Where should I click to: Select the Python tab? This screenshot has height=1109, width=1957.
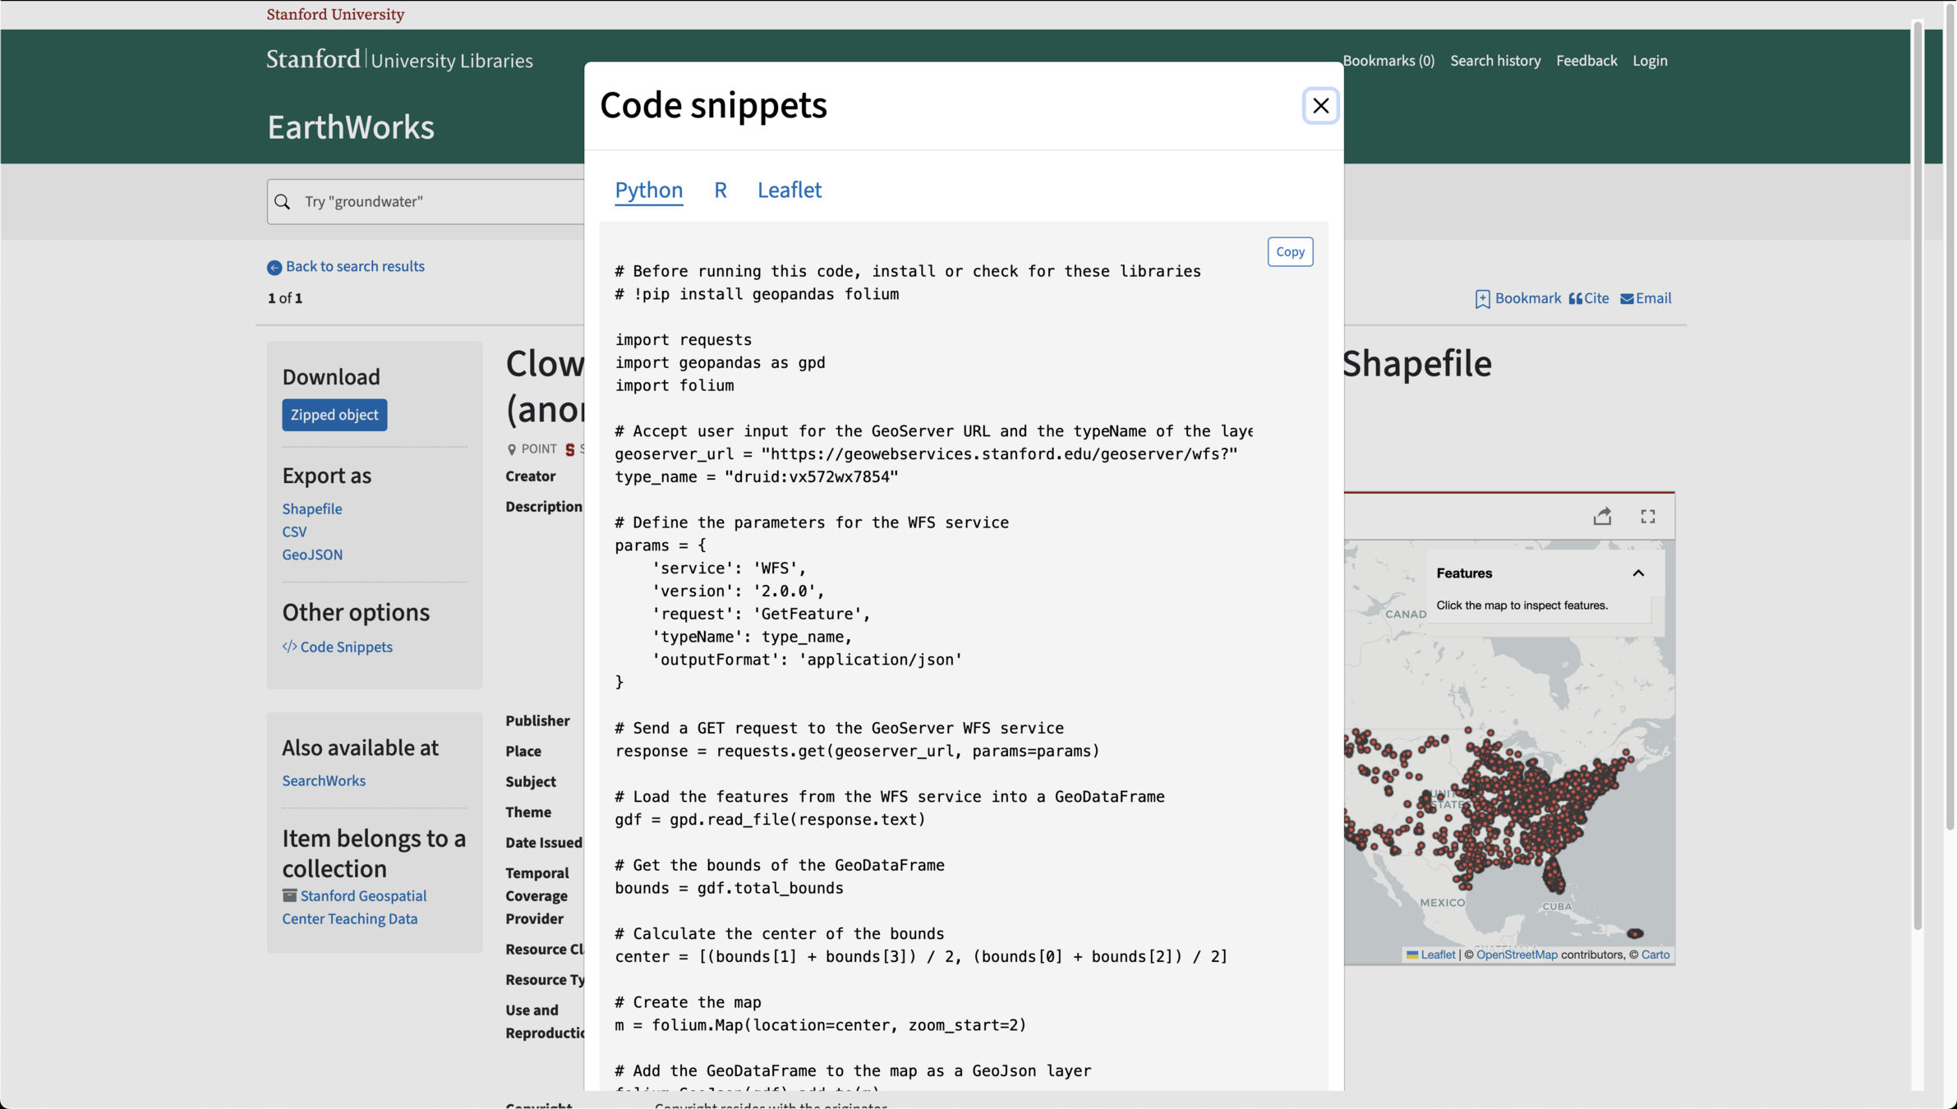pos(648,190)
